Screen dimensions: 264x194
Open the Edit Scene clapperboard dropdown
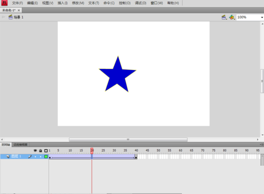pyautogui.click(x=224, y=17)
